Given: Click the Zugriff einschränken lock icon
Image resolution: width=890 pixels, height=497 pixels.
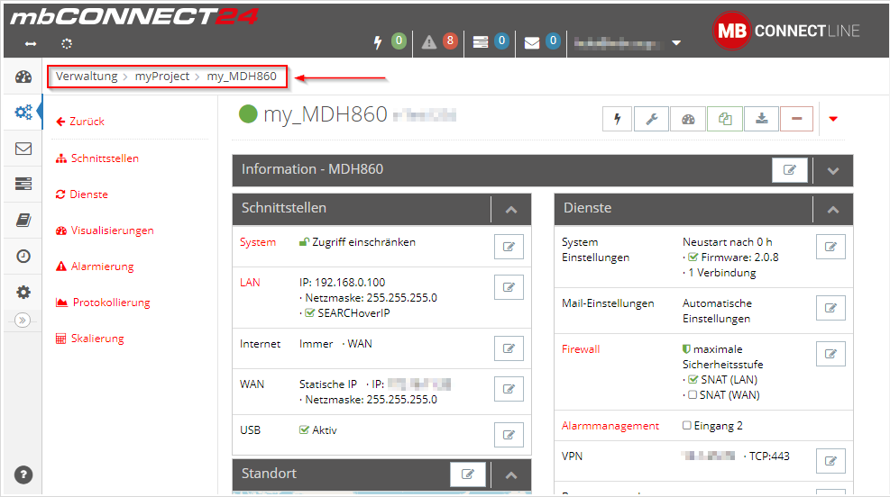Looking at the screenshot, I should (x=304, y=242).
